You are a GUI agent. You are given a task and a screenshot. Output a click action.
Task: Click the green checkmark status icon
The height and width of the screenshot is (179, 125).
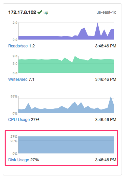(40, 12)
